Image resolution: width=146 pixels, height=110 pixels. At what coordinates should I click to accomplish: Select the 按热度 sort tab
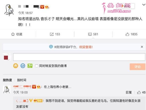(7, 80)
